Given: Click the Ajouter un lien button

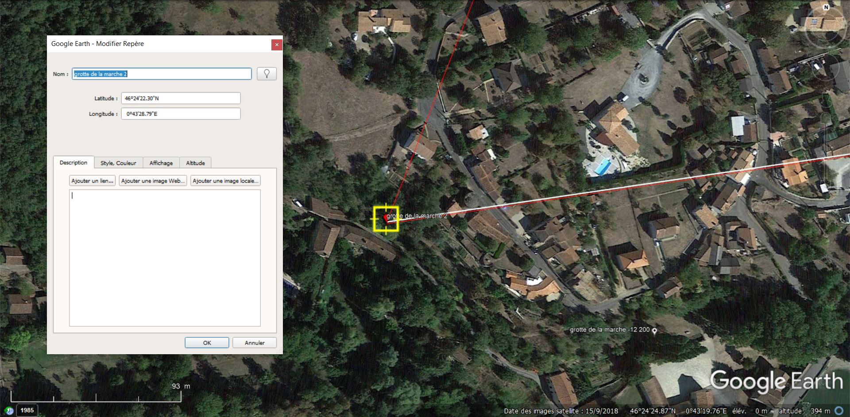Looking at the screenshot, I should click(93, 180).
